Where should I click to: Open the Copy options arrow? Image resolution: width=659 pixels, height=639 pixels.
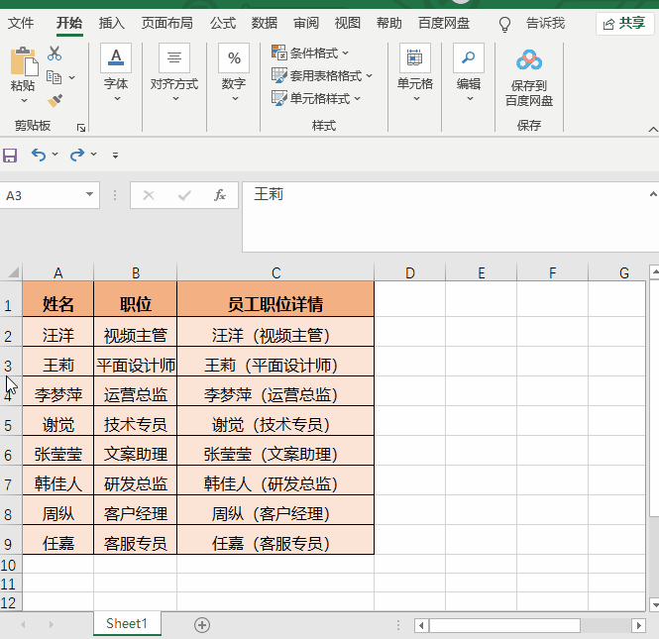coord(72,77)
